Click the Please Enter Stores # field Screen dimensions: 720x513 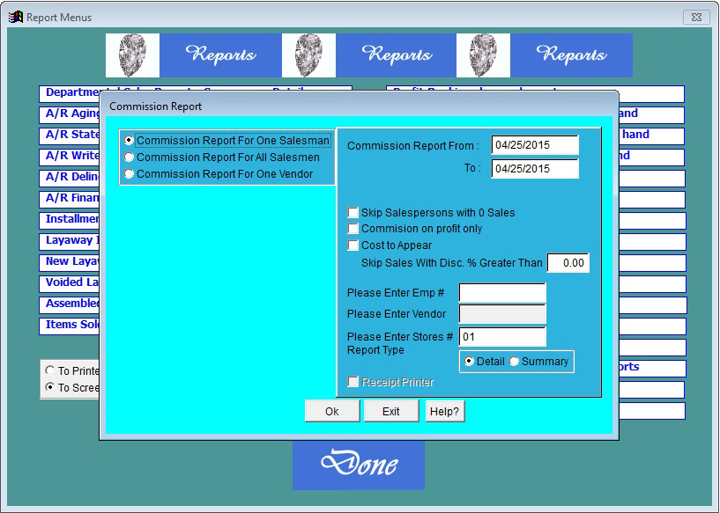(x=502, y=337)
